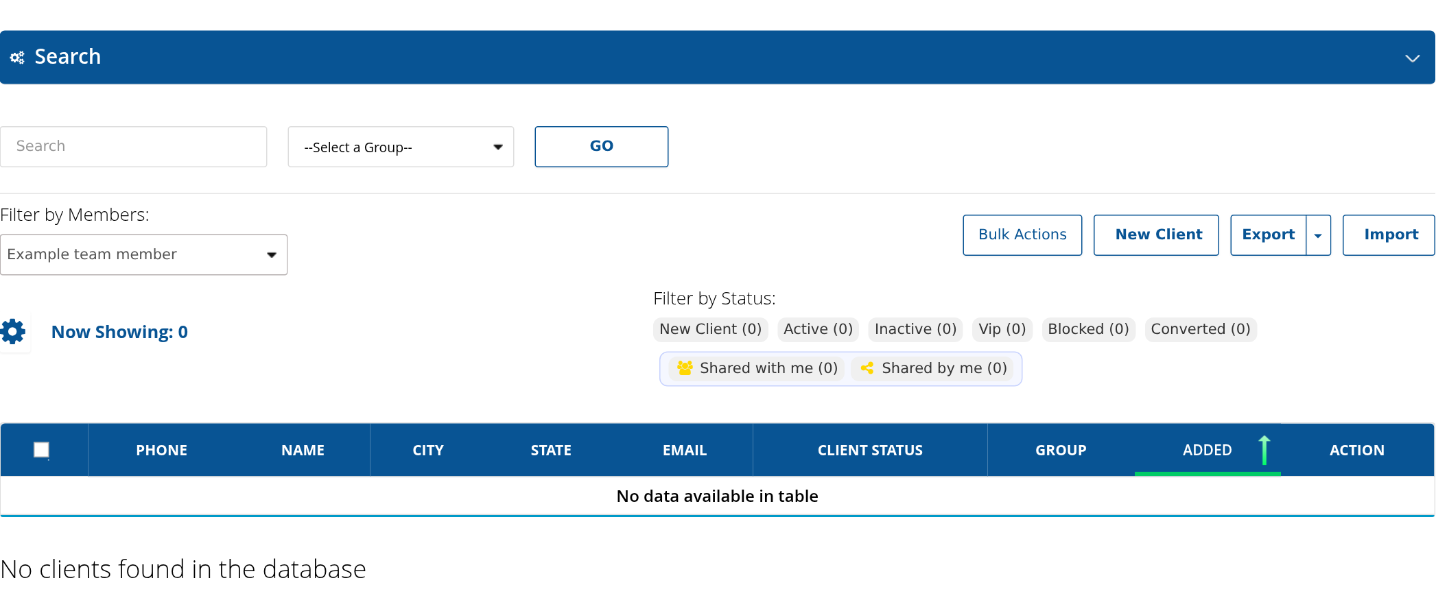Image resolution: width=1436 pixels, height=600 pixels.
Task: Filter by New Client status
Action: pos(710,329)
